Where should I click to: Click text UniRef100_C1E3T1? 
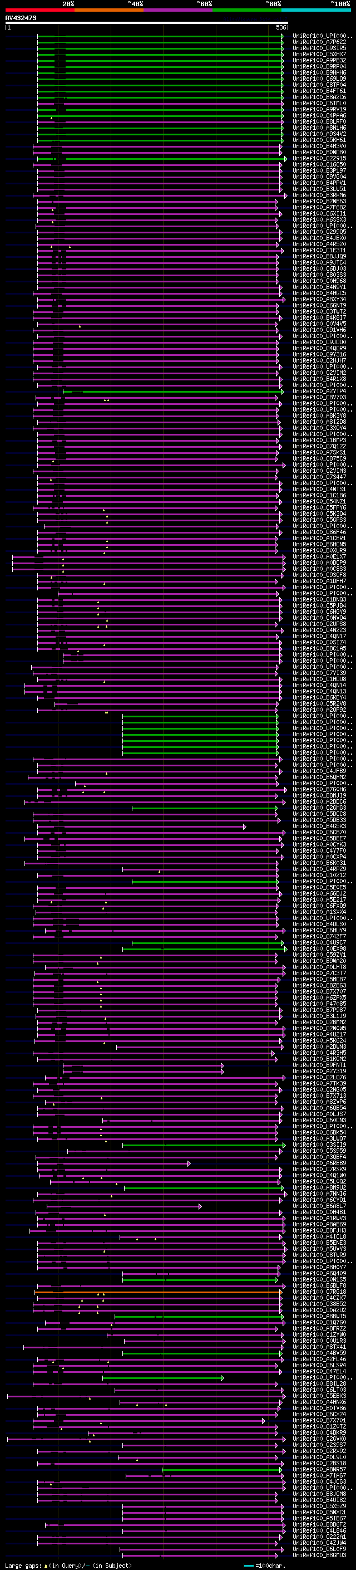coord(319,251)
